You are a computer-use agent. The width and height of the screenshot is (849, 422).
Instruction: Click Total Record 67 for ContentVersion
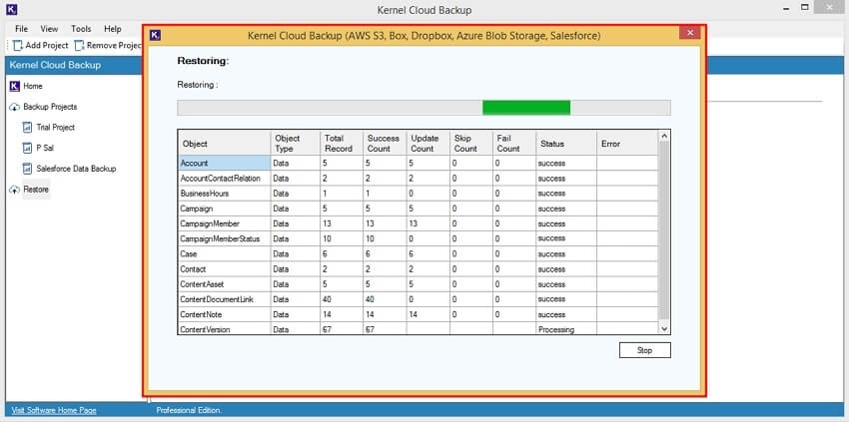coord(342,329)
